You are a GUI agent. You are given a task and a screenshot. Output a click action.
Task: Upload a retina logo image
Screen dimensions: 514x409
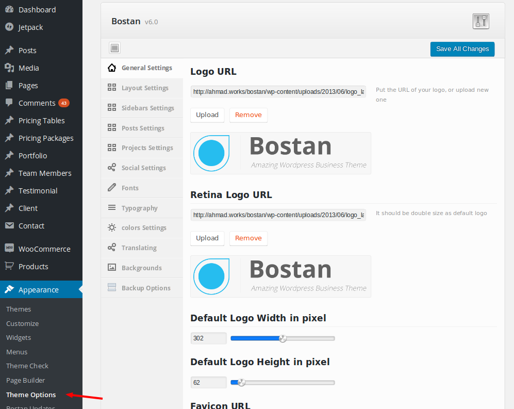click(207, 238)
